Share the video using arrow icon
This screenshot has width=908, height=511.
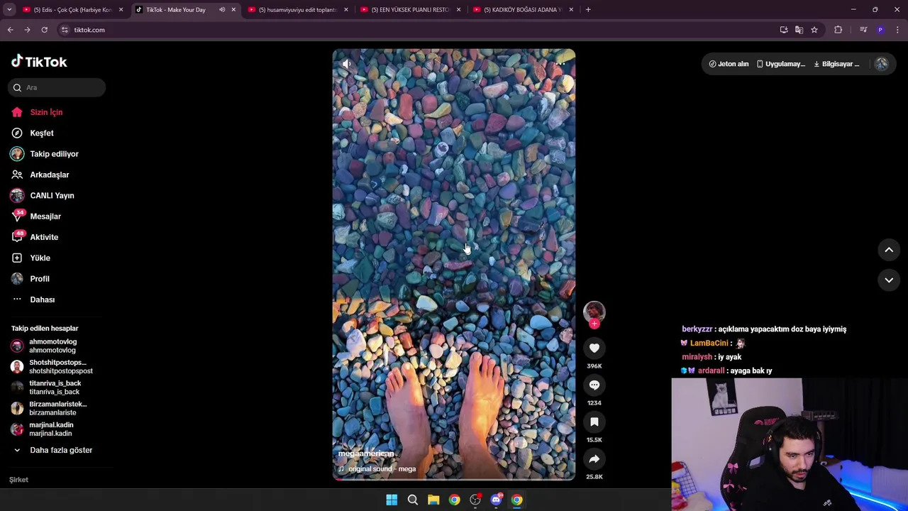(x=594, y=458)
